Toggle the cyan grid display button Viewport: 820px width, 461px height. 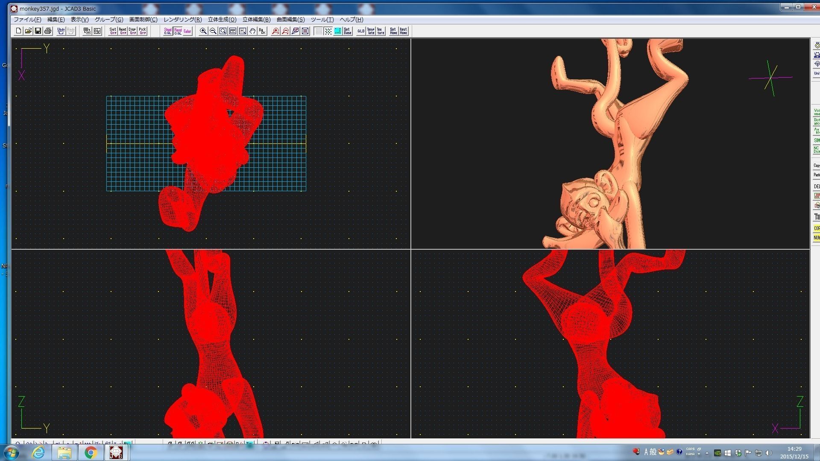tap(338, 31)
